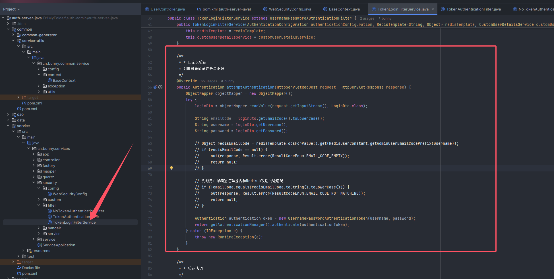
Task: Select WebSecurityConfig class in the tree
Action: pos(70,194)
